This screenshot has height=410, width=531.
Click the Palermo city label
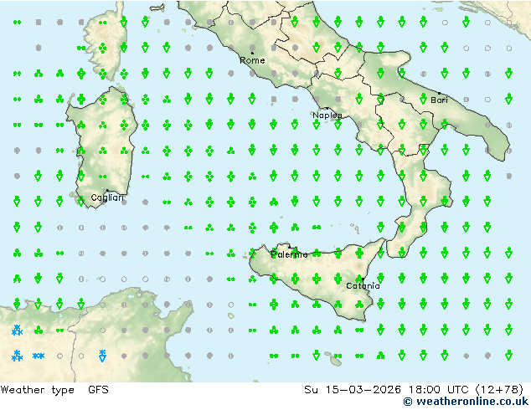point(289,254)
